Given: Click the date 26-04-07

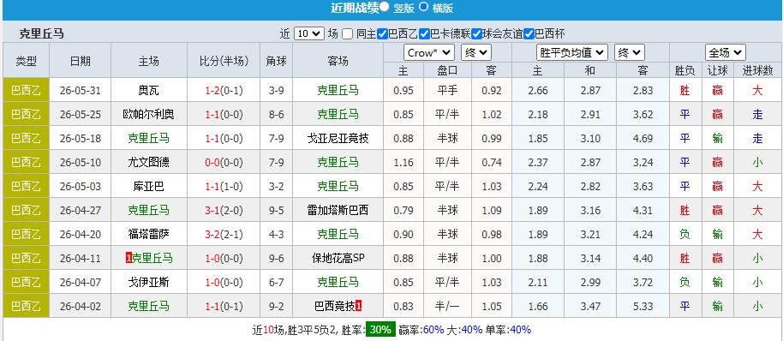Looking at the screenshot, I should (80, 282).
